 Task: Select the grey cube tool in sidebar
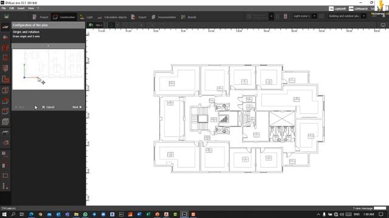tap(5, 121)
